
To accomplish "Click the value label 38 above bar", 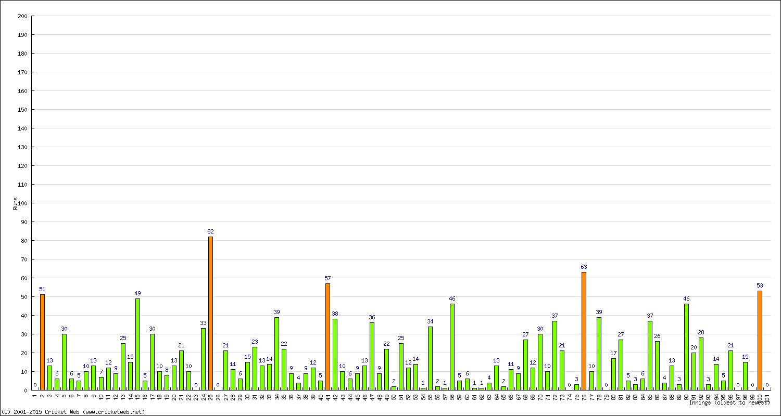I will [x=335, y=314].
